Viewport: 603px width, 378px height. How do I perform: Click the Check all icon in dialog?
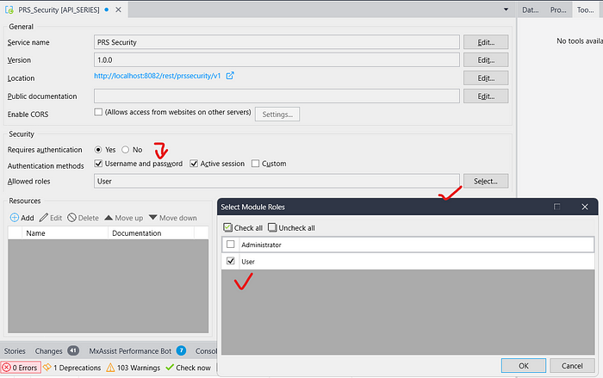click(228, 228)
